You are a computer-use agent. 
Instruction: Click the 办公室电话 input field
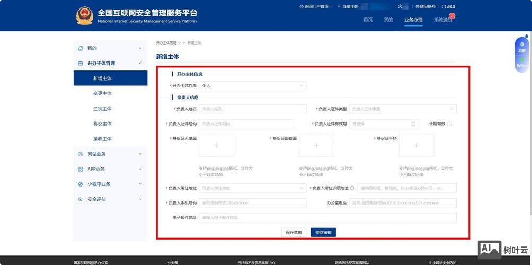tap(403, 203)
